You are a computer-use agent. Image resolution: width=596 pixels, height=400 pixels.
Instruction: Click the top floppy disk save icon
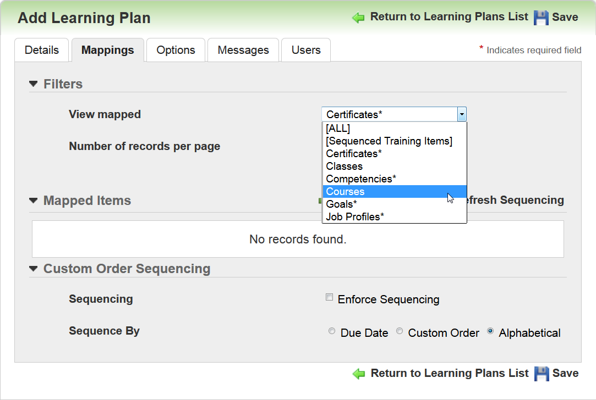coord(542,18)
